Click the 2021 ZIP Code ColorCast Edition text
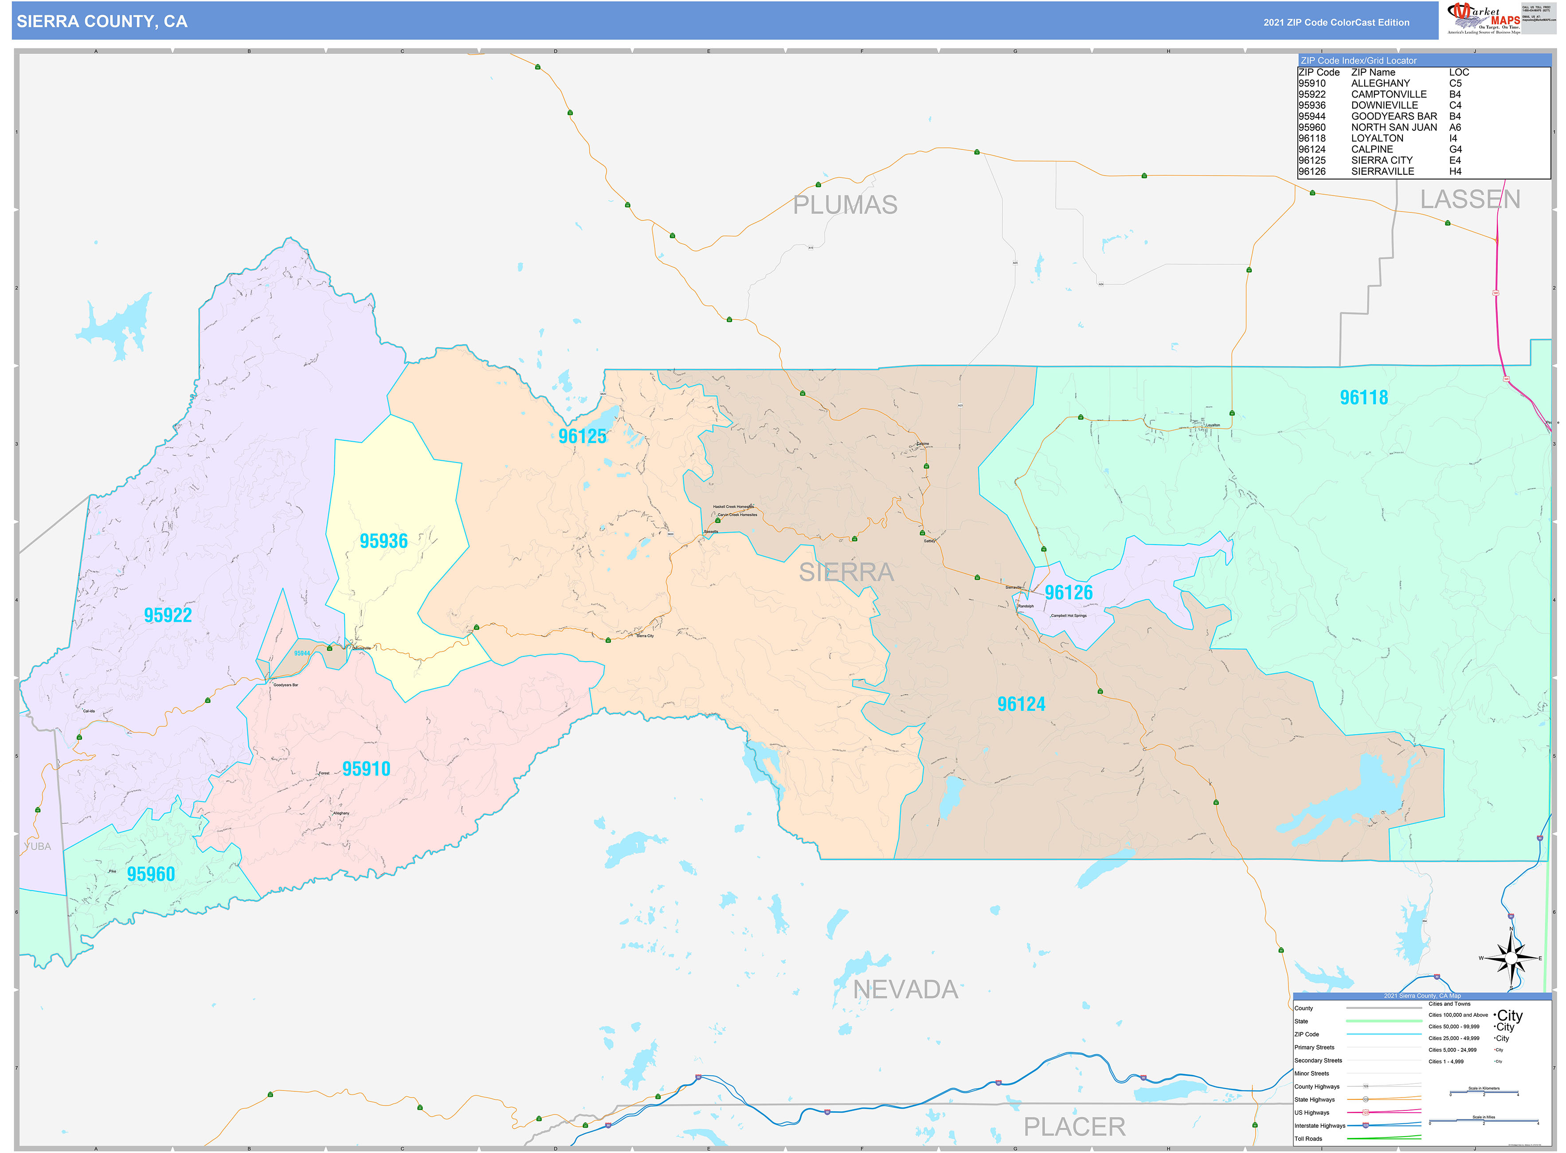1566x1153 pixels. point(1336,22)
